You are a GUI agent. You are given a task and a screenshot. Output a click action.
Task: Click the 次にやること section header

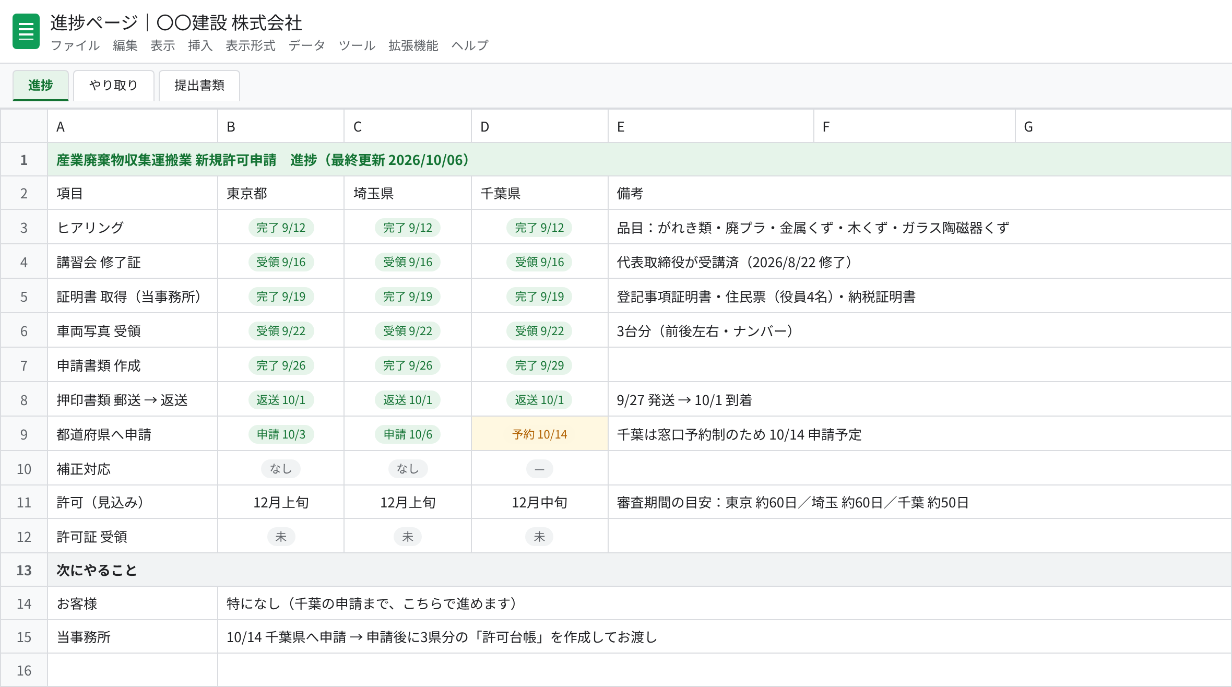click(x=639, y=570)
